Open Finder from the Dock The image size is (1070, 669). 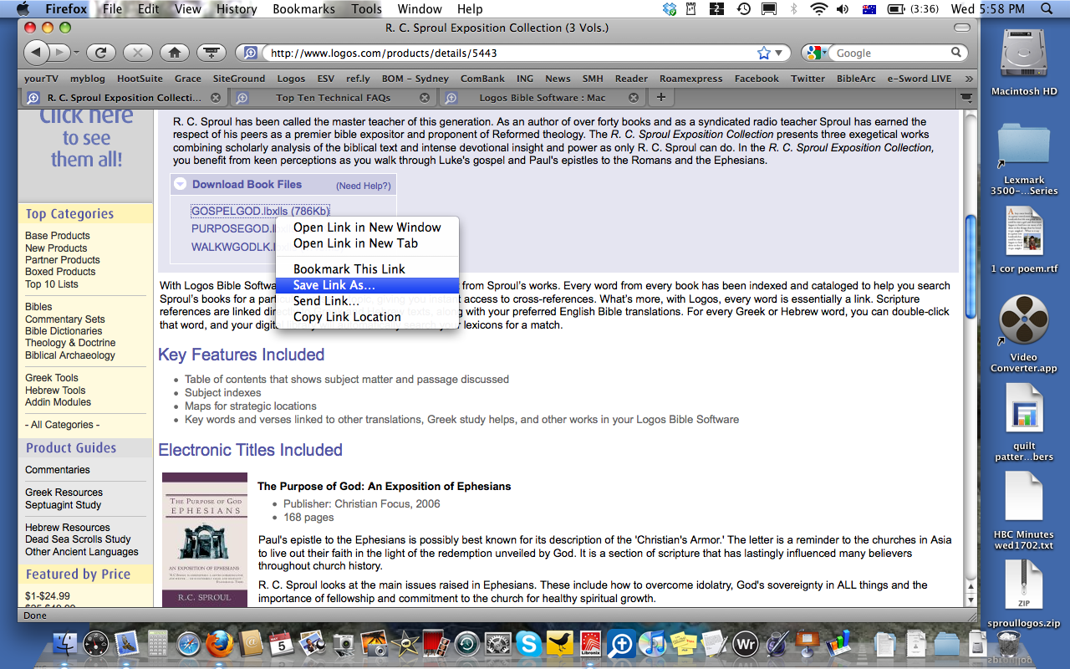coord(64,644)
